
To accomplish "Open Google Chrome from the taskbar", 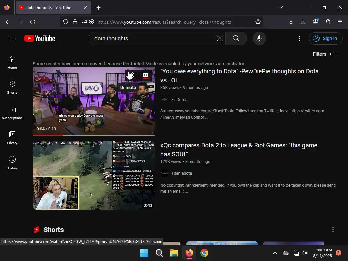I will [x=204, y=253].
